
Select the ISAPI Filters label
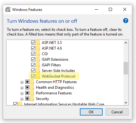tap(51, 65)
